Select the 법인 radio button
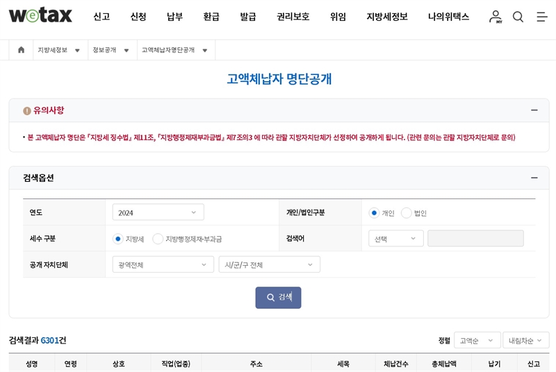 [407, 213]
